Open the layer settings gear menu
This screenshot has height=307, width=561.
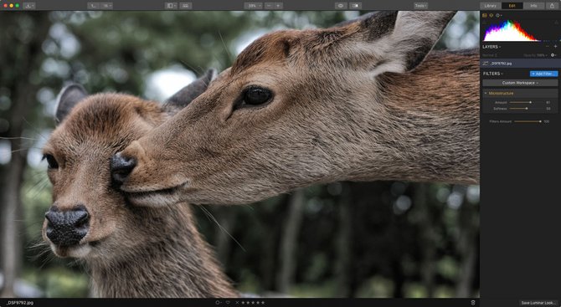coord(553,55)
